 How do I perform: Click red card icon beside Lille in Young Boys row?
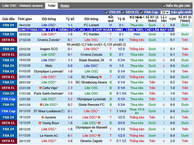tap(99, 123)
